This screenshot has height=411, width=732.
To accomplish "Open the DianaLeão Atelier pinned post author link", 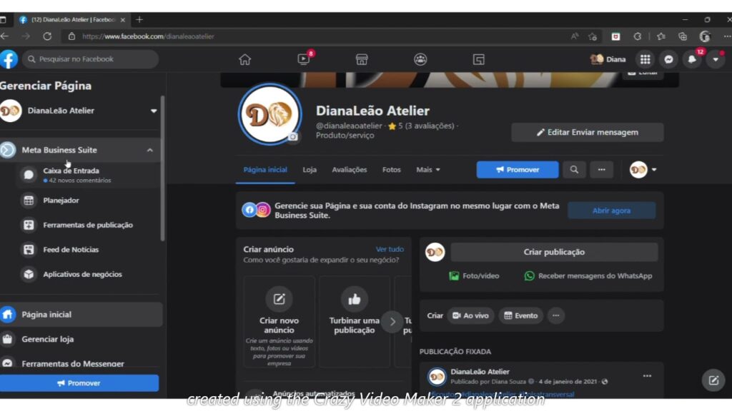I will [480, 372].
